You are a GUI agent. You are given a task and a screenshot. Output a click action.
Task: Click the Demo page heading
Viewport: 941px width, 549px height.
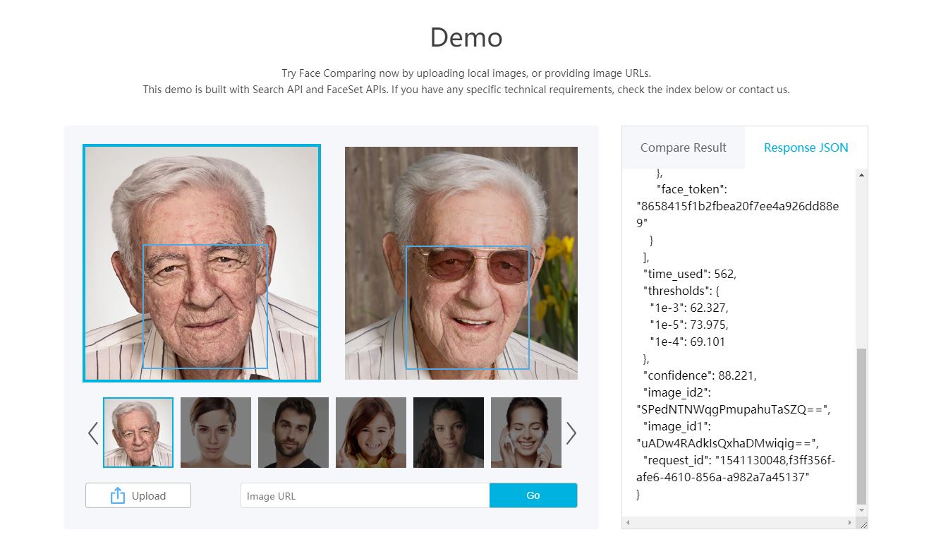466,37
